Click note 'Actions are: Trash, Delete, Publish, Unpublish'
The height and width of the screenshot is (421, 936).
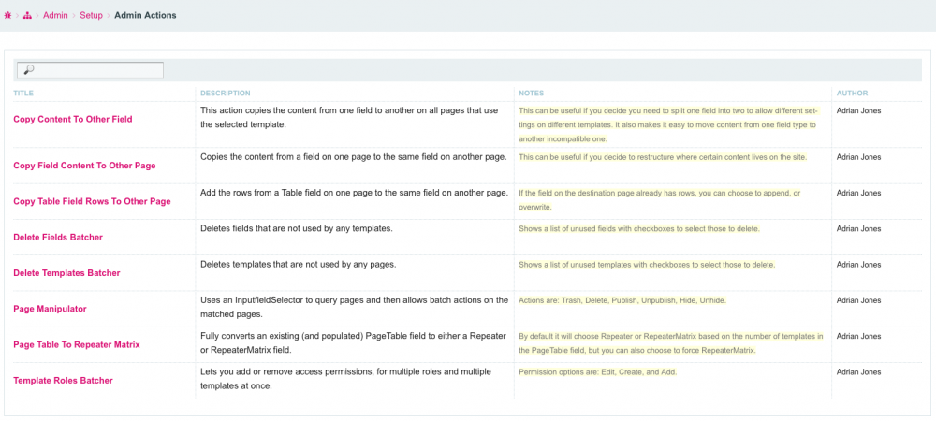(622, 300)
